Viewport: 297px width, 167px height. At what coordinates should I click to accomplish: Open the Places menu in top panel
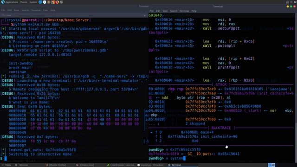pos(24,2)
